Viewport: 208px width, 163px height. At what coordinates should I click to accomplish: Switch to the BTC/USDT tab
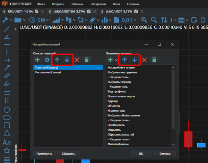coord(19,11)
